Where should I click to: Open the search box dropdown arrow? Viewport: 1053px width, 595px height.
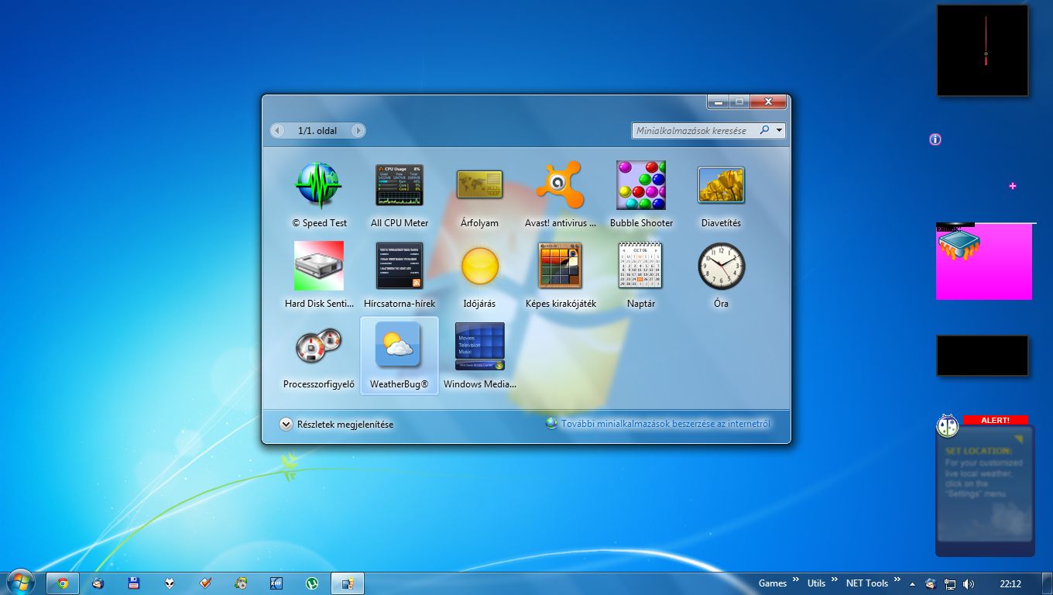(x=779, y=131)
